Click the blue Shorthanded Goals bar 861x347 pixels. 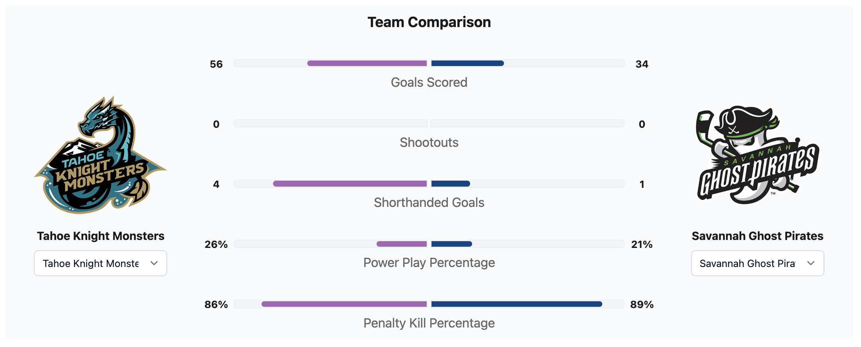[451, 183]
